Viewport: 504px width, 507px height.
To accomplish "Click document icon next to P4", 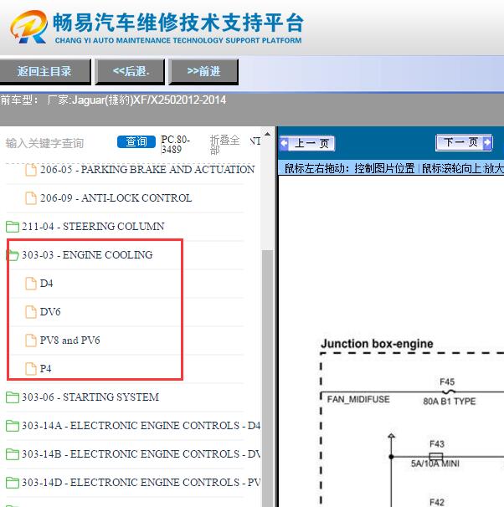I will tap(31, 369).
